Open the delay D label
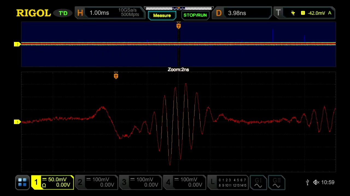 click(219, 13)
